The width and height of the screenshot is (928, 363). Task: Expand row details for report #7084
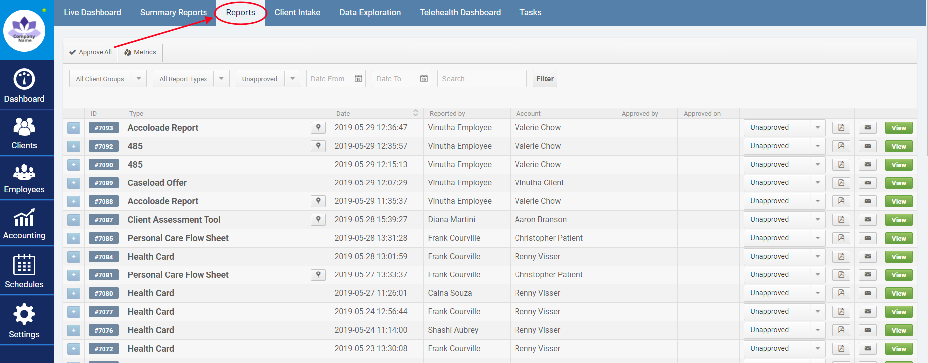[x=74, y=257]
